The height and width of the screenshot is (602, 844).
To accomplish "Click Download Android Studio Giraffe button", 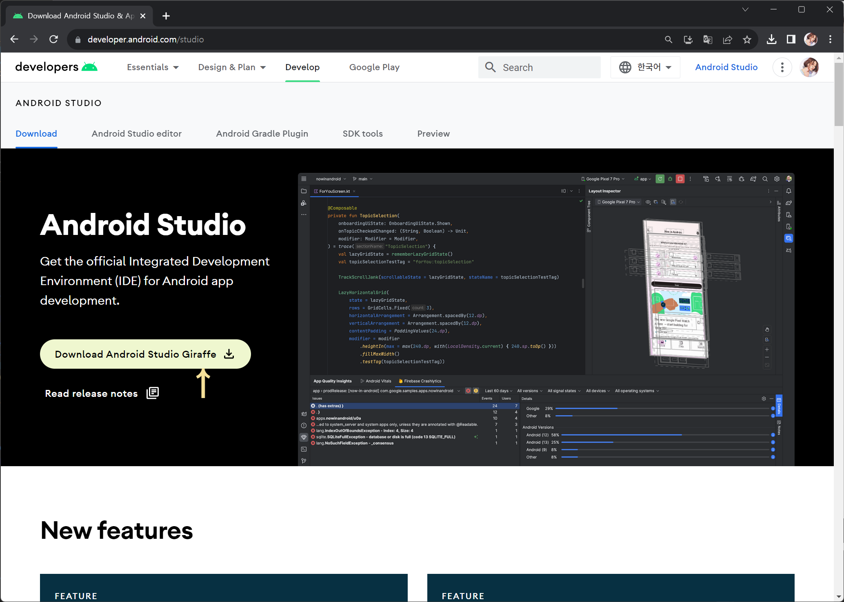I will pos(145,354).
